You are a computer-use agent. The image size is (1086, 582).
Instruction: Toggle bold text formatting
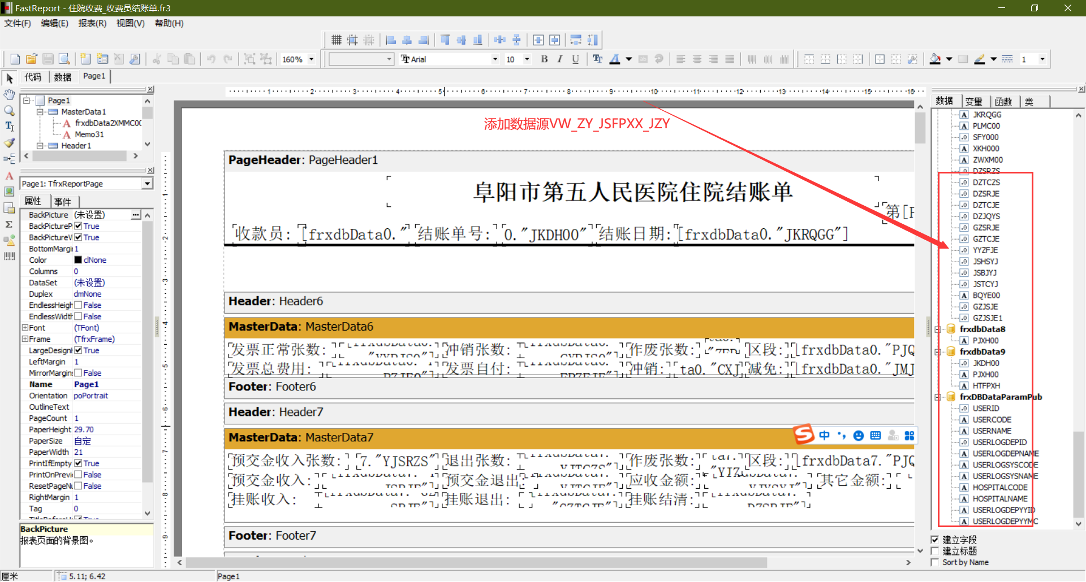pyautogui.click(x=544, y=59)
